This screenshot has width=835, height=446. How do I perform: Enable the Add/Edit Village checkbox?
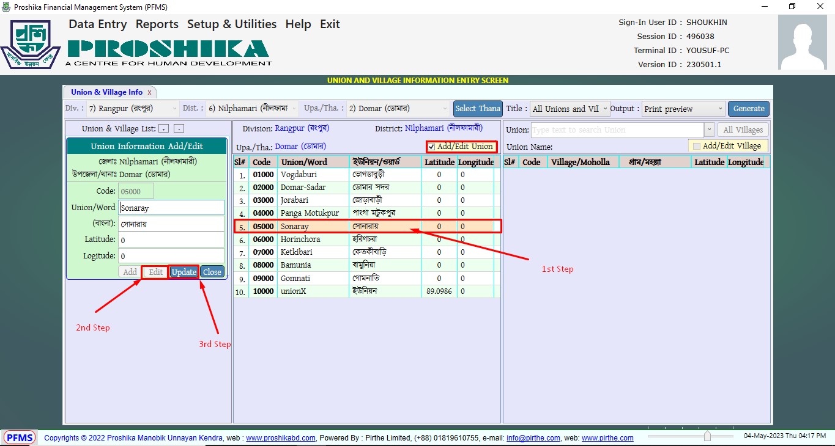point(696,146)
